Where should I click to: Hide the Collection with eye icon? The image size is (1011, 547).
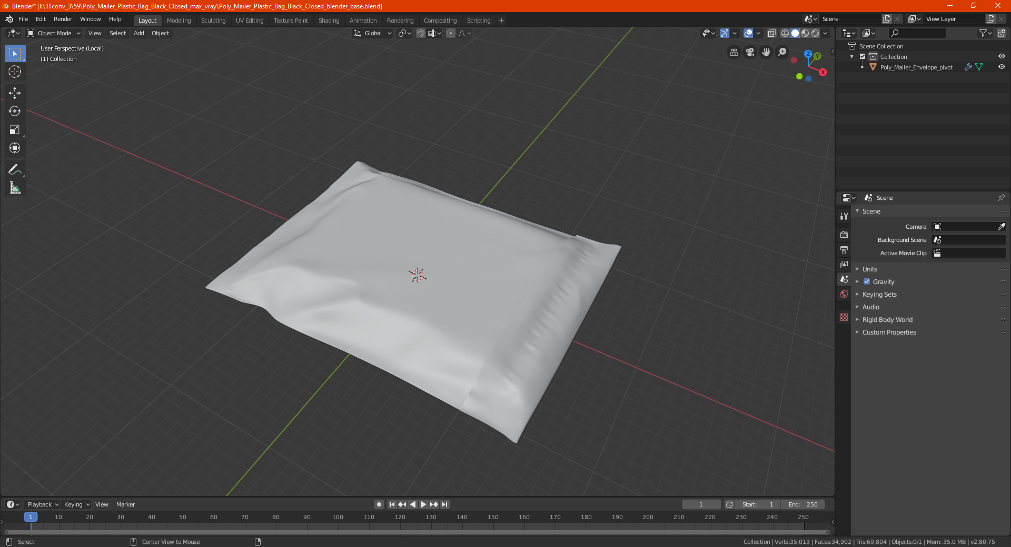(1002, 56)
